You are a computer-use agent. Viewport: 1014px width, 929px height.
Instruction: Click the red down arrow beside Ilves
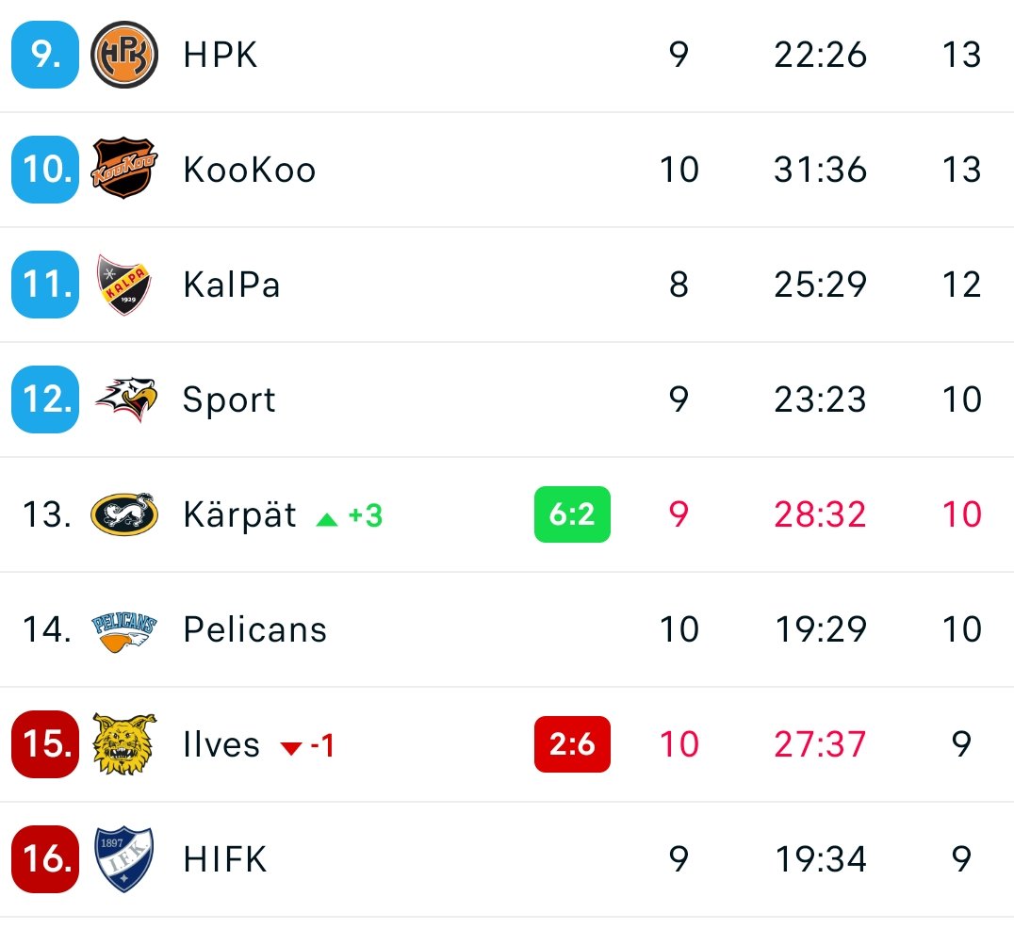point(291,747)
